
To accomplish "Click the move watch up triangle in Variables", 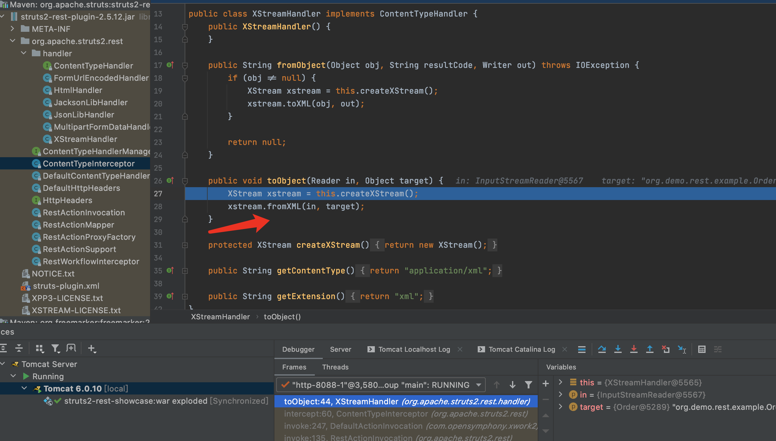I will coord(546,416).
